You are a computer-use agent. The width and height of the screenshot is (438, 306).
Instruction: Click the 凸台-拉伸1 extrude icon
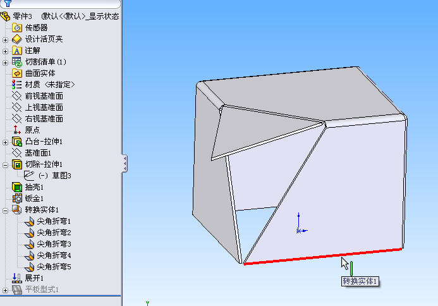[17, 142]
